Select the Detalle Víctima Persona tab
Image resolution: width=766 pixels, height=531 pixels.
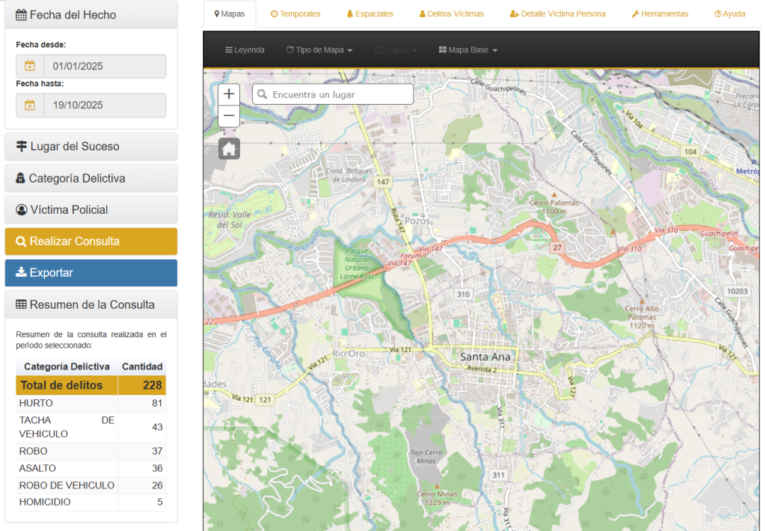click(557, 13)
